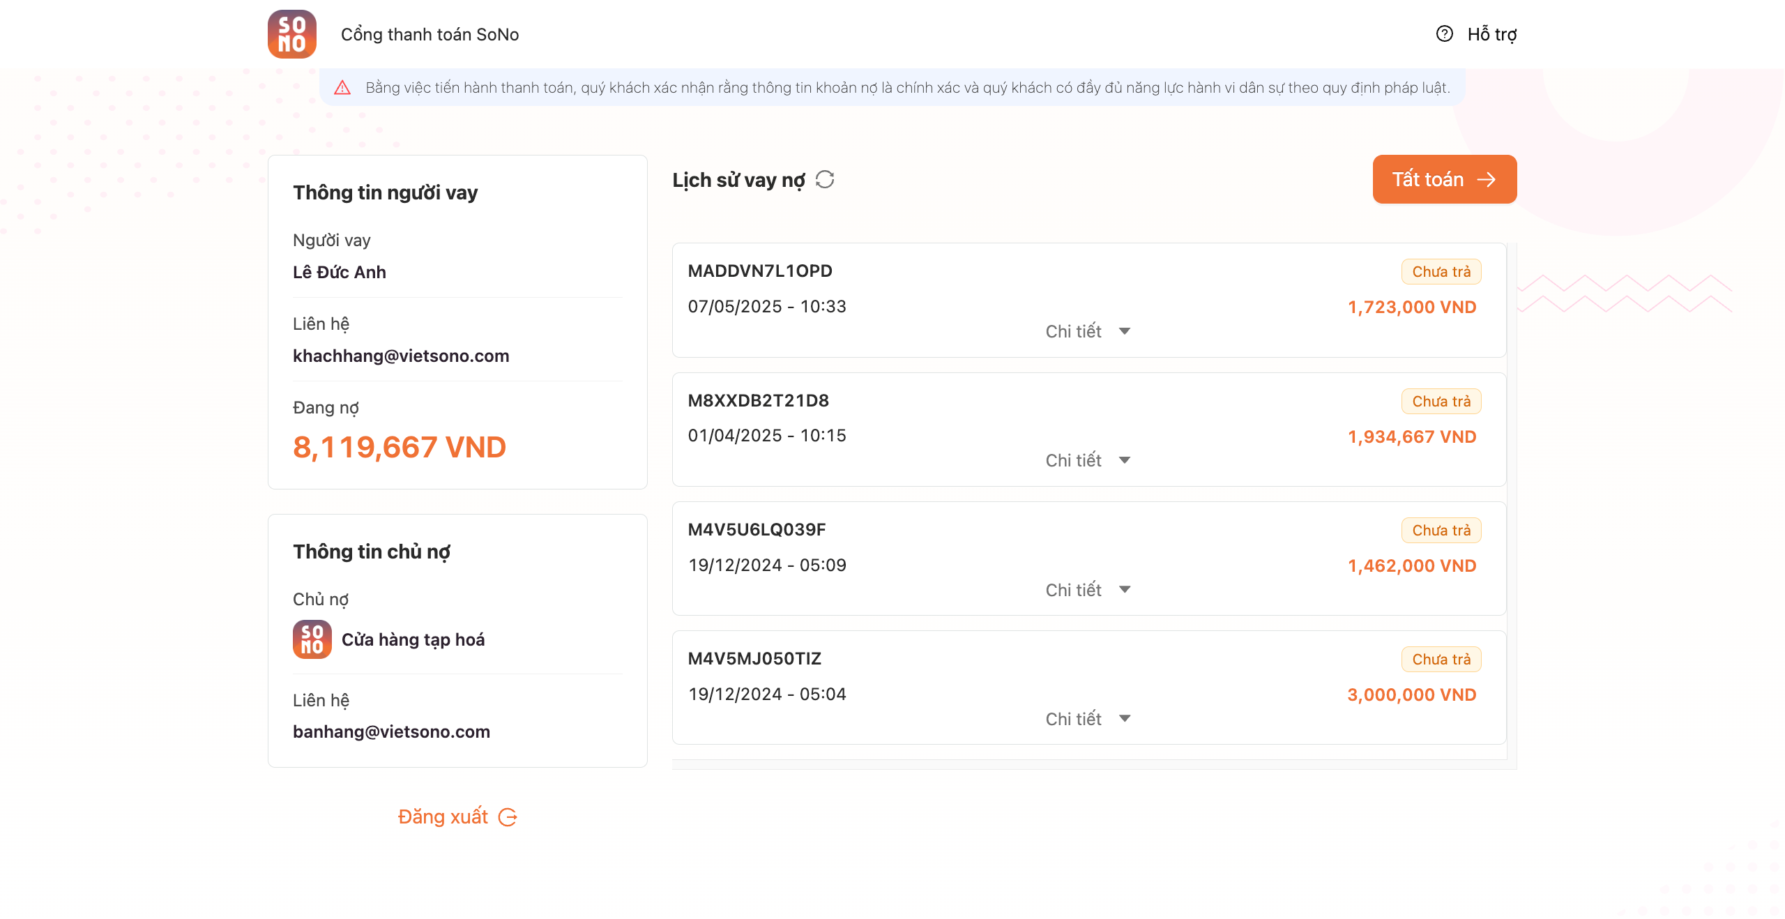Viewport: 1785px width, 919px height.
Task: Click the Lịch sử vay nợ heading
Action: (738, 180)
